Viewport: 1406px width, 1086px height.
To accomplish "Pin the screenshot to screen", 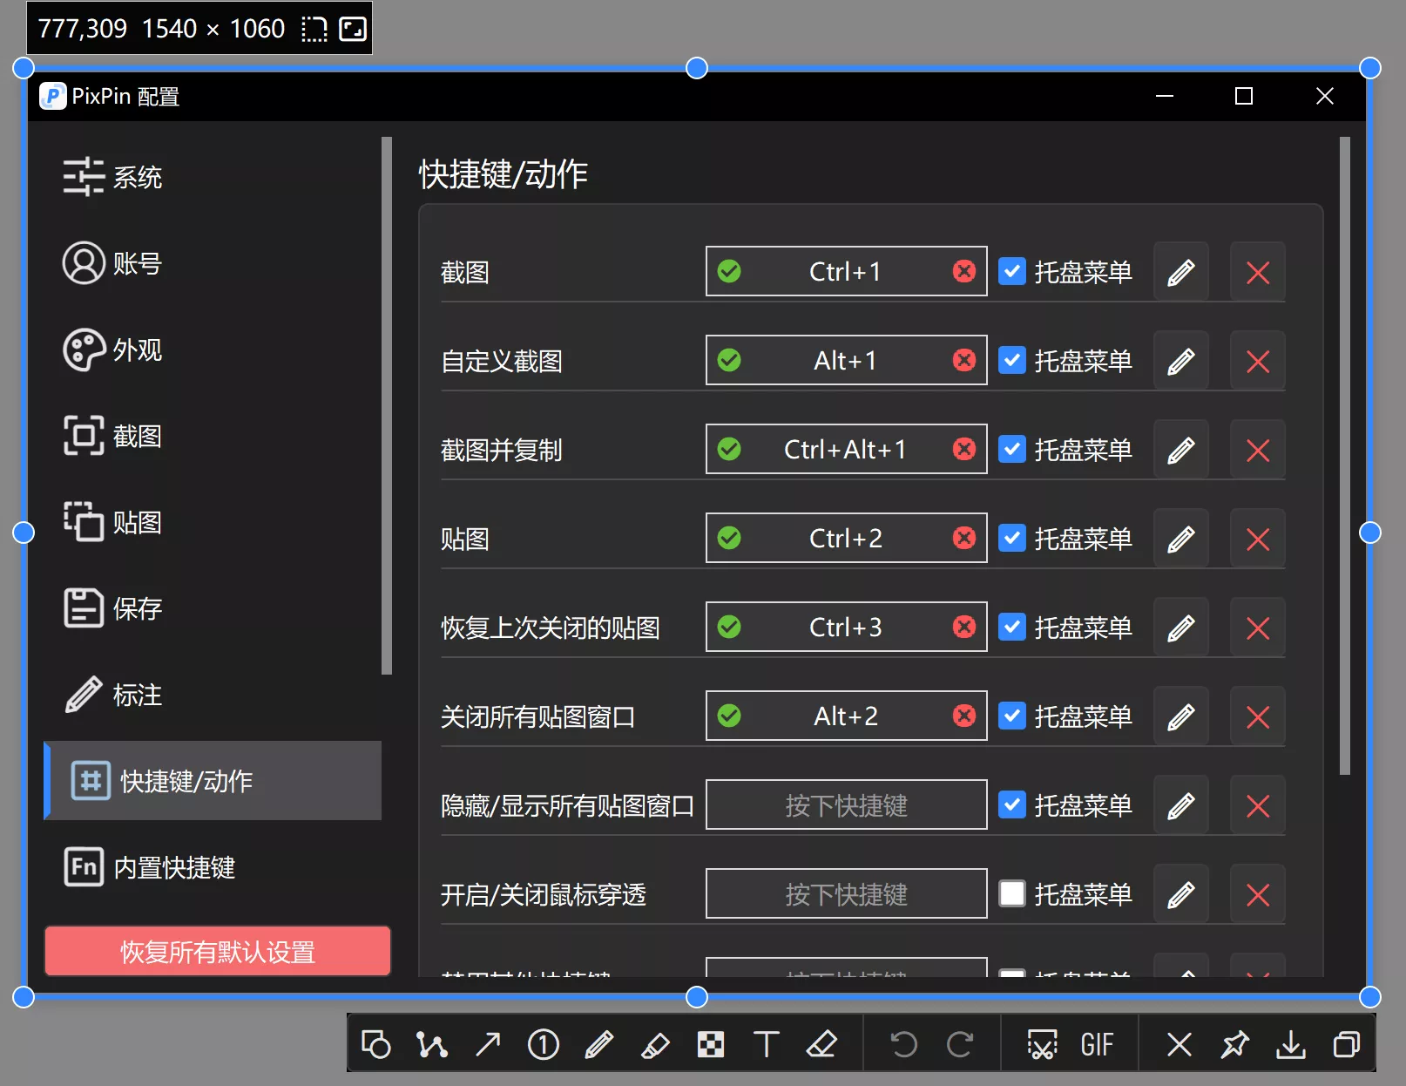I will (x=1234, y=1043).
